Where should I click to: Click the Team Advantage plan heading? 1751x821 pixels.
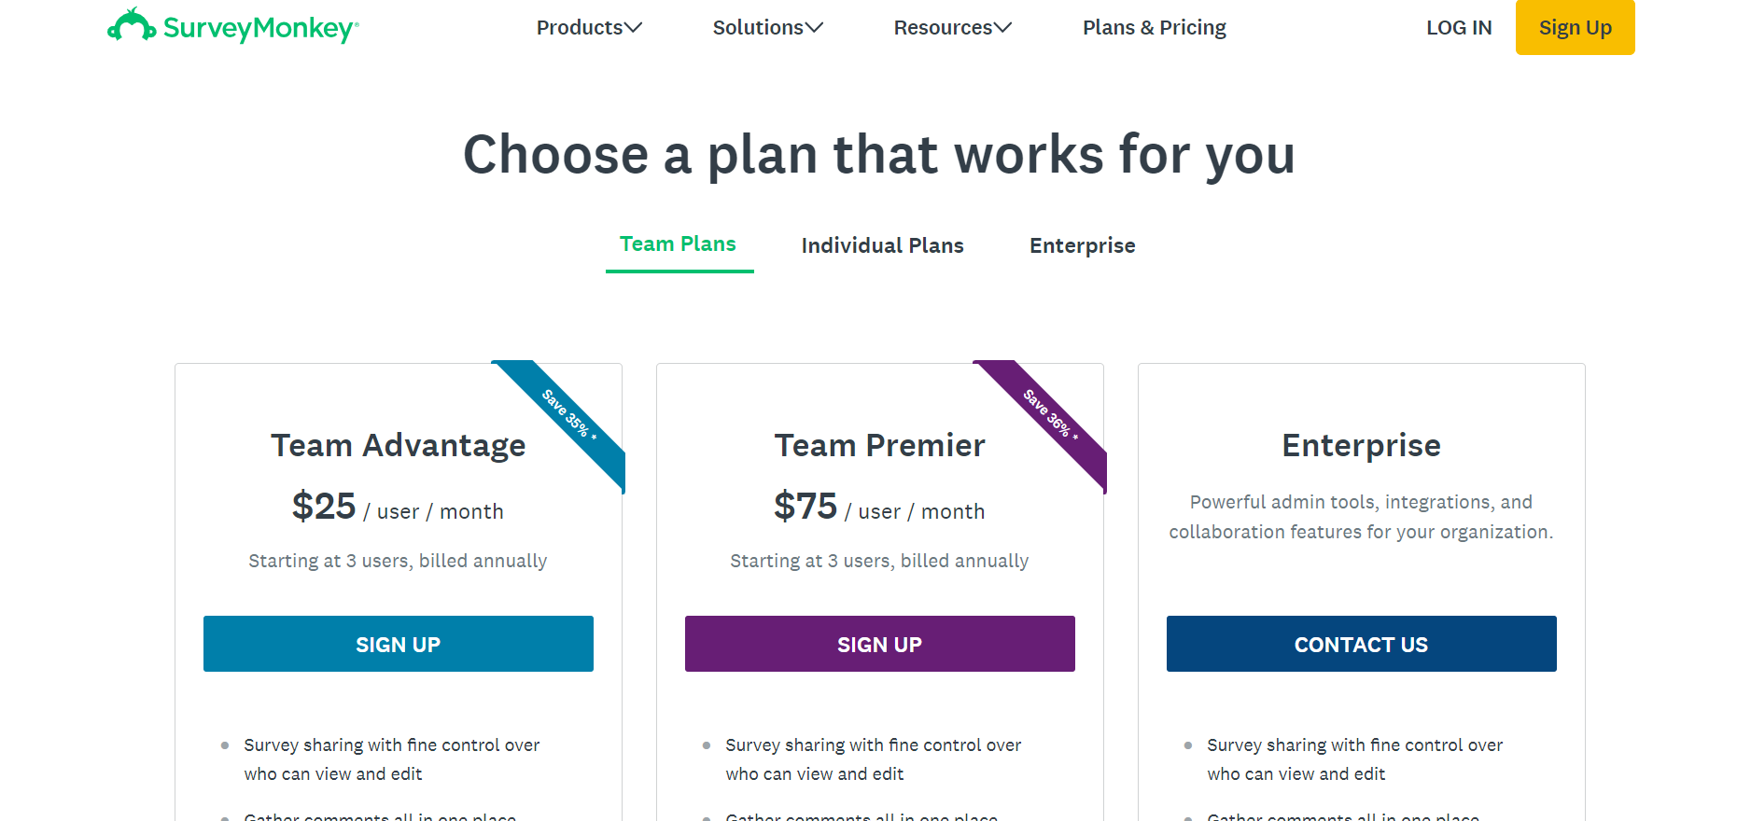point(399,445)
